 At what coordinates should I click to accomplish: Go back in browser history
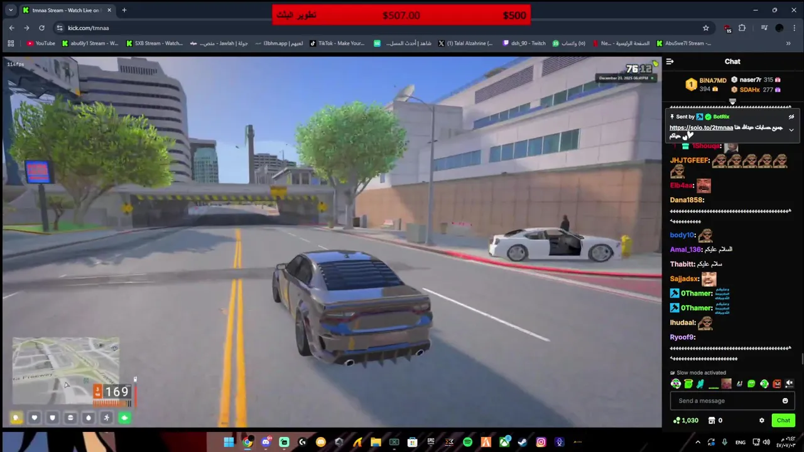click(11, 28)
